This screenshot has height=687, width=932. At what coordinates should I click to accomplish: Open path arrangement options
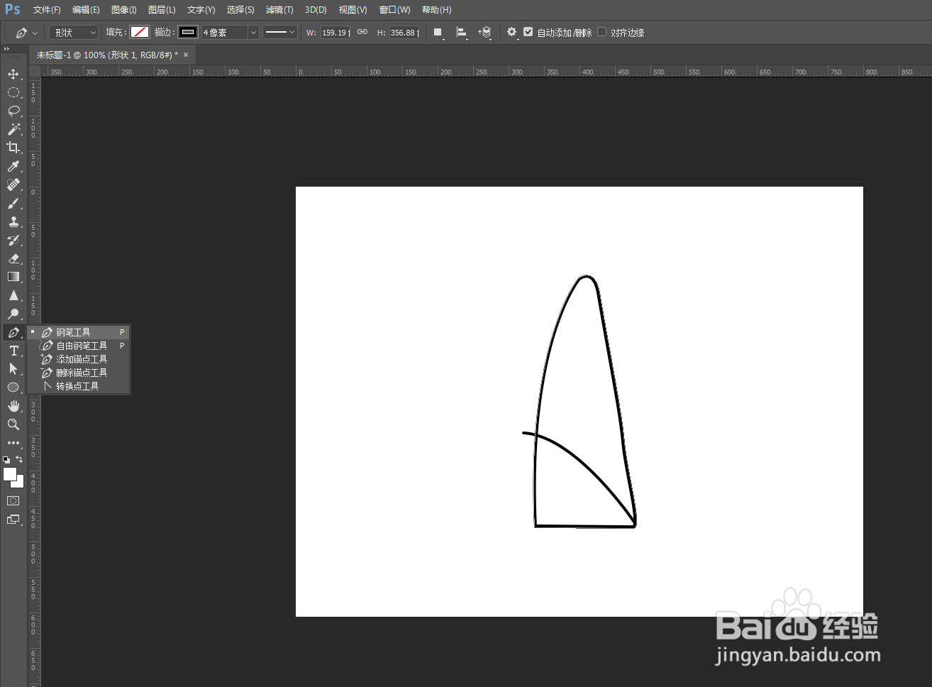[485, 33]
